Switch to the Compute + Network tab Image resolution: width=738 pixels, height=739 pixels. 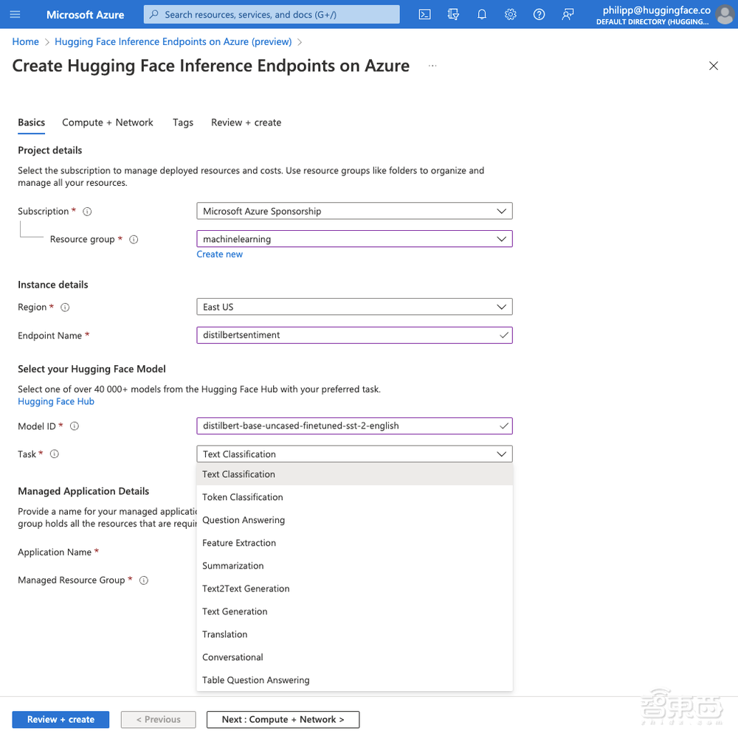(108, 122)
